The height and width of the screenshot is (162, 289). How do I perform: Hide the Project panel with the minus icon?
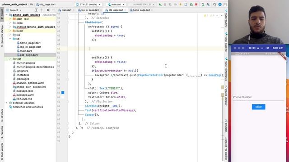(x=53, y=10)
